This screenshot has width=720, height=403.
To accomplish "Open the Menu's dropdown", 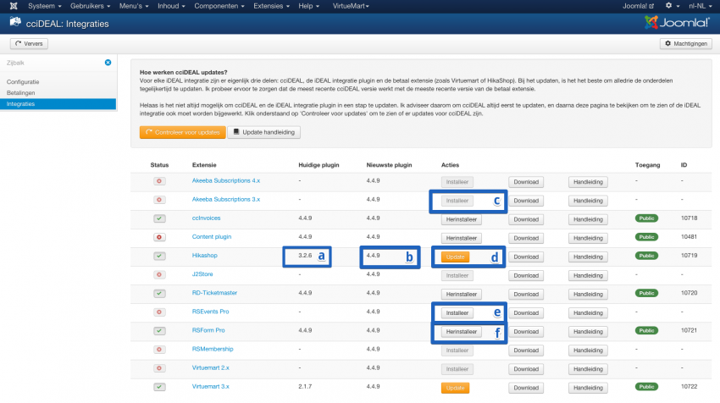I will tap(134, 6).
